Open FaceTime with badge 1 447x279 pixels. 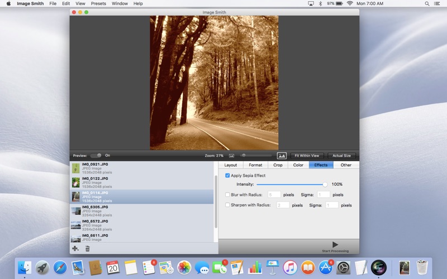pyautogui.click(x=219, y=268)
